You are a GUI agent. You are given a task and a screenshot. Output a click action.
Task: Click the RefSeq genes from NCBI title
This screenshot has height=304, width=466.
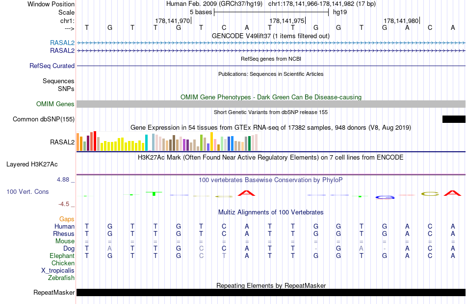click(x=271, y=59)
